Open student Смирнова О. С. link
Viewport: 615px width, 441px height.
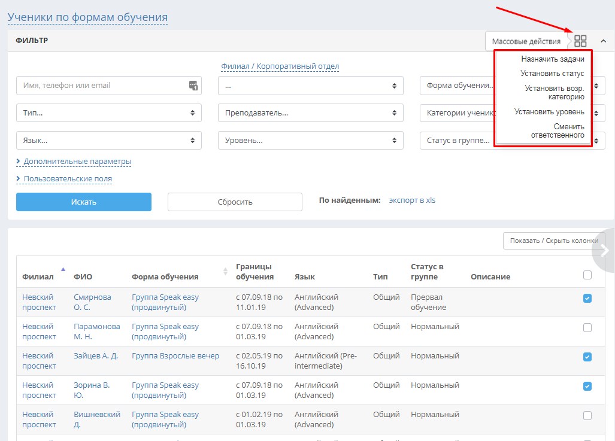tap(92, 302)
